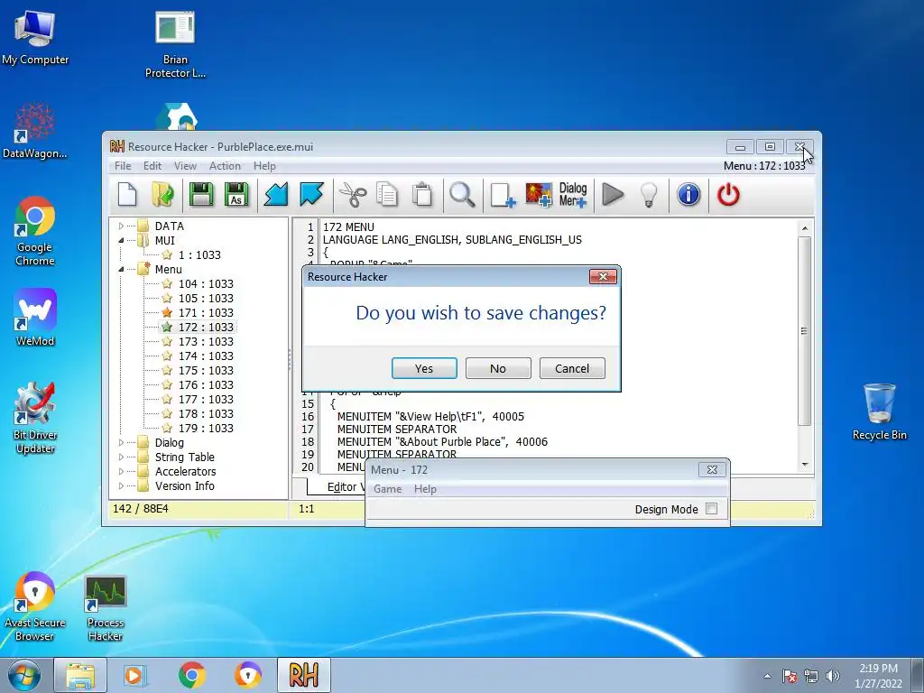Select tree item 171 : 1033
The height and width of the screenshot is (693, 924).
(206, 312)
